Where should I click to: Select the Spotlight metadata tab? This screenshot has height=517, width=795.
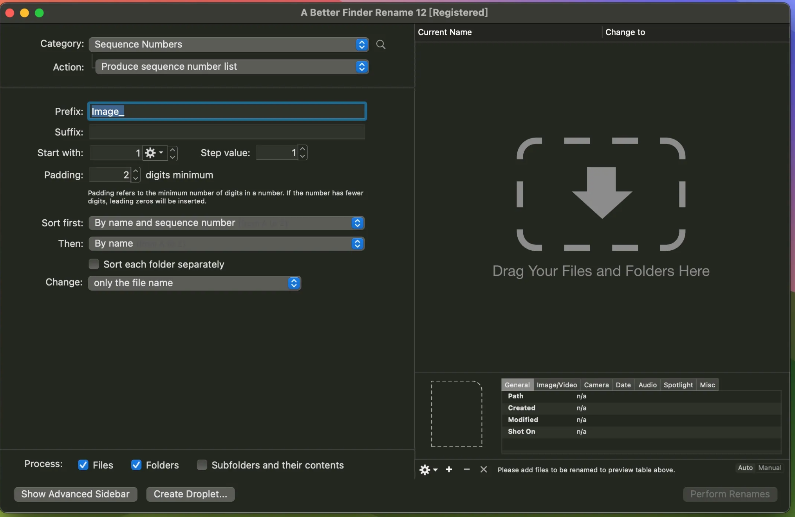tap(678, 385)
